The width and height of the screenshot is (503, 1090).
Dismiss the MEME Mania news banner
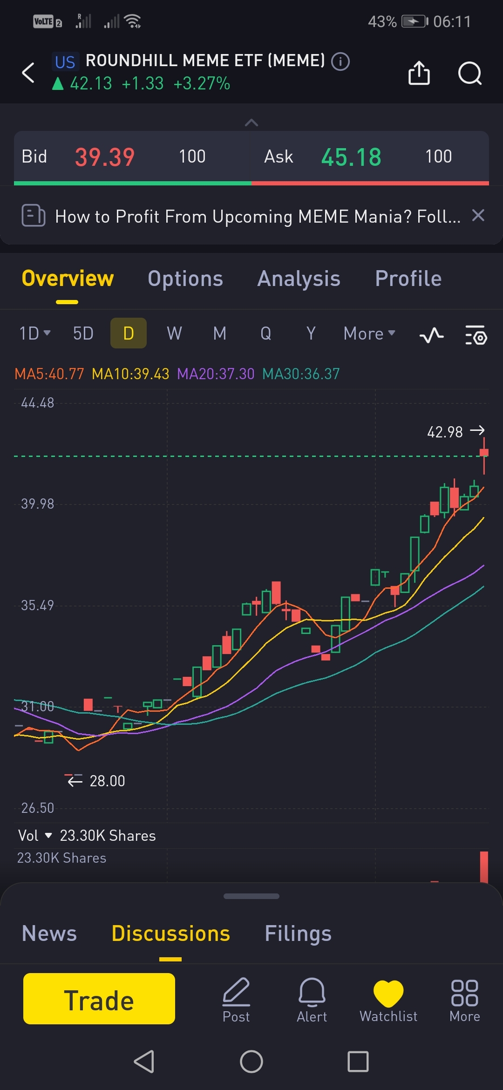pyautogui.click(x=478, y=215)
